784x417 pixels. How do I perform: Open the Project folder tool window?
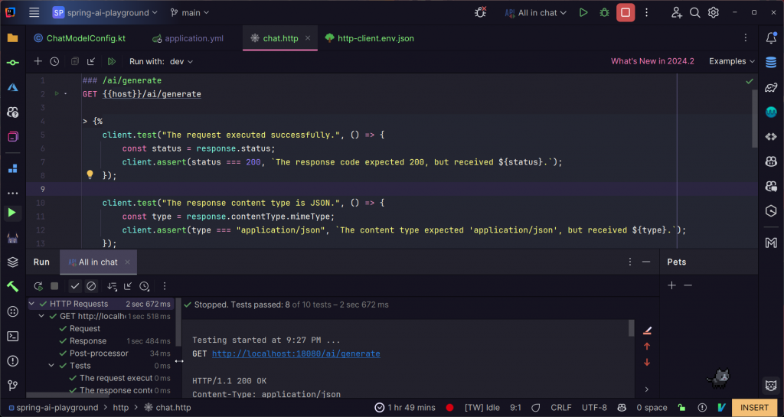[13, 38]
